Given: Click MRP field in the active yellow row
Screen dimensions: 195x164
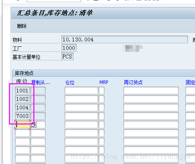Looking at the screenshot, I should 102,125.
